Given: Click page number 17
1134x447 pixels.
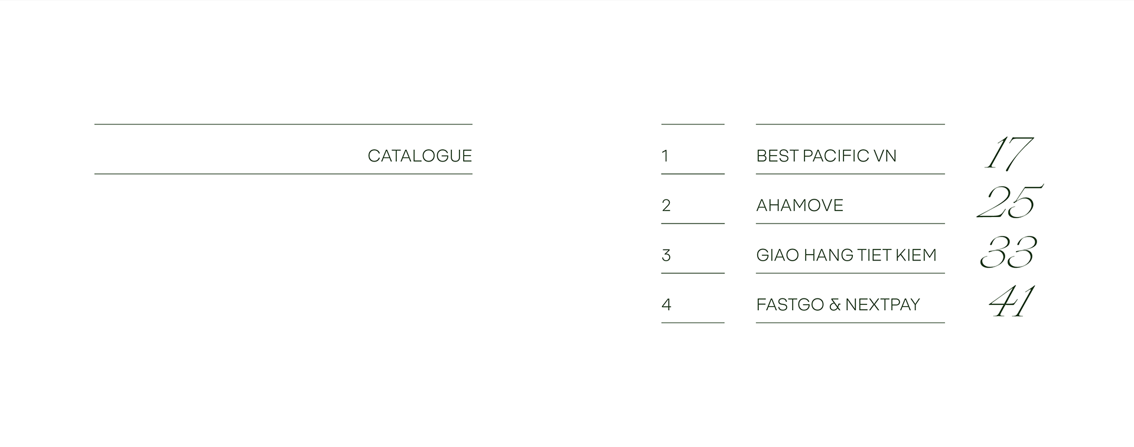Looking at the screenshot, I should (x=1008, y=153).
